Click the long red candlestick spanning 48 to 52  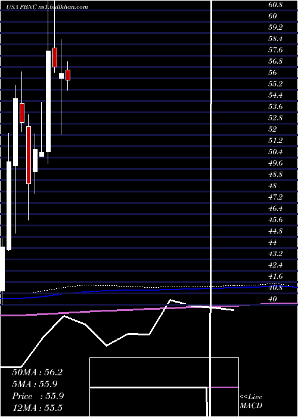click(29, 155)
